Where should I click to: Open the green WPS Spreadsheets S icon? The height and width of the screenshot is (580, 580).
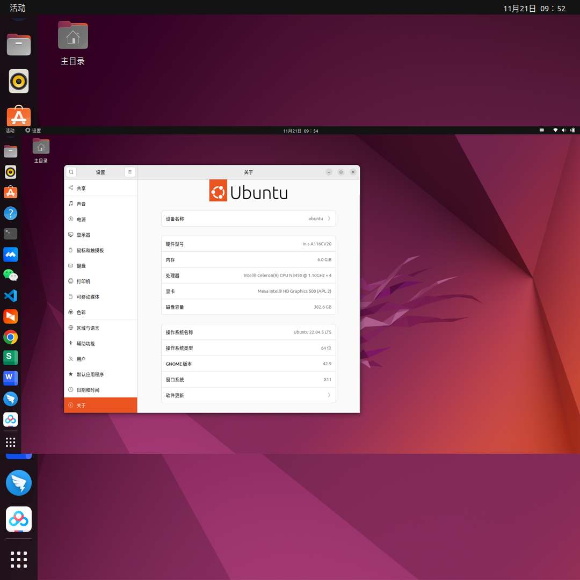coord(10,357)
